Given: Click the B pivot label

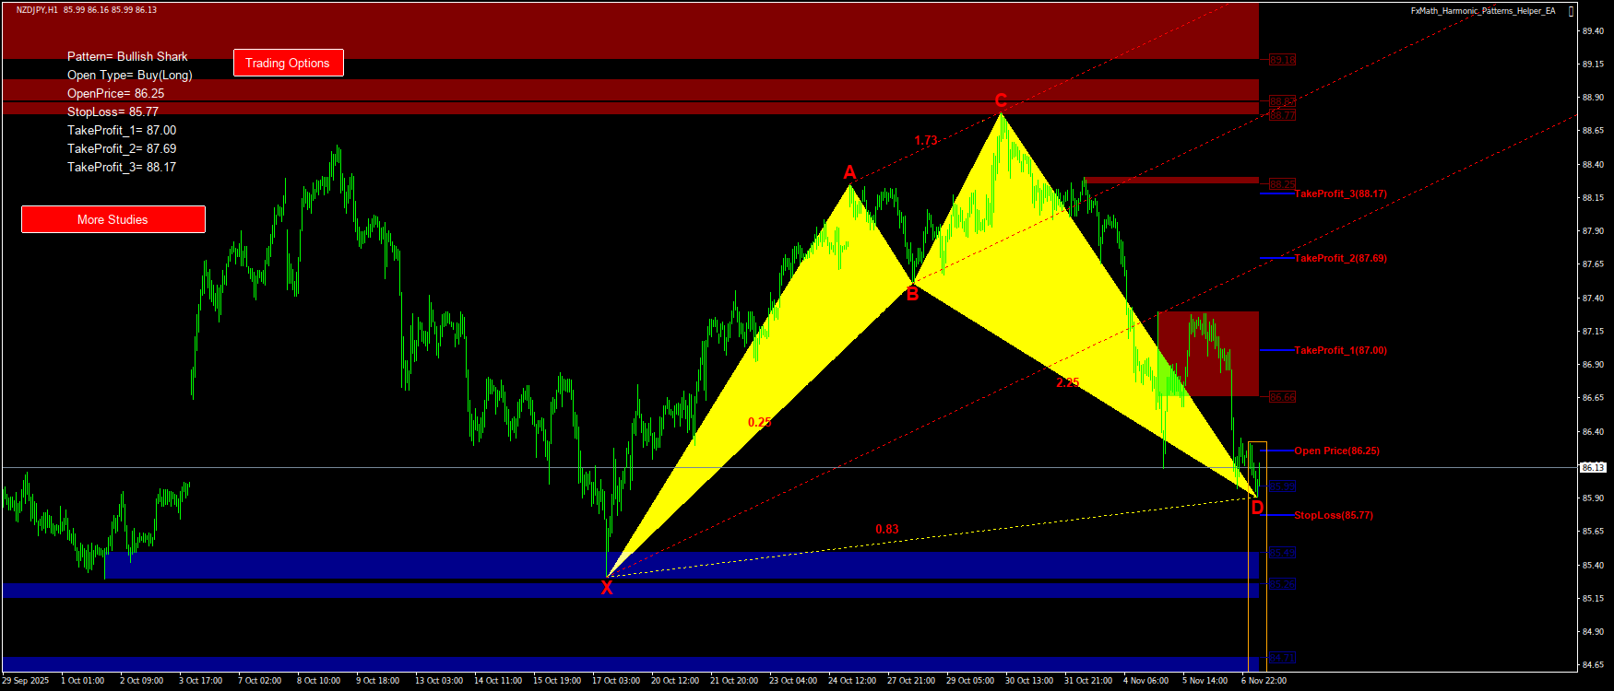Looking at the screenshot, I should [x=912, y=295].
